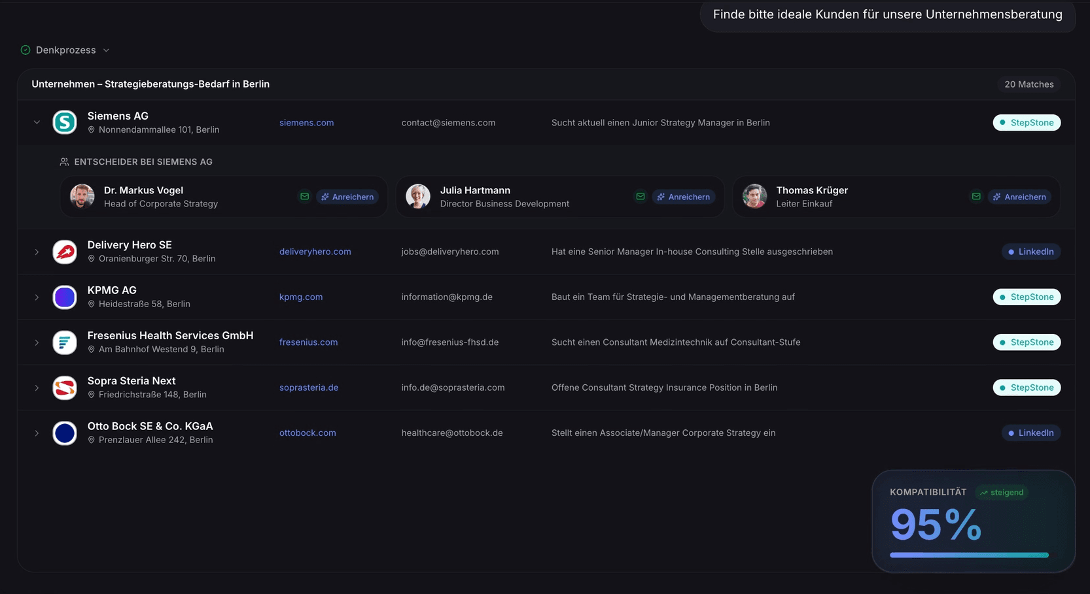Click the mail icon for Thomas Krüger
The width and height of the screenshot is (1090, 594).
[x=976, y=197]
